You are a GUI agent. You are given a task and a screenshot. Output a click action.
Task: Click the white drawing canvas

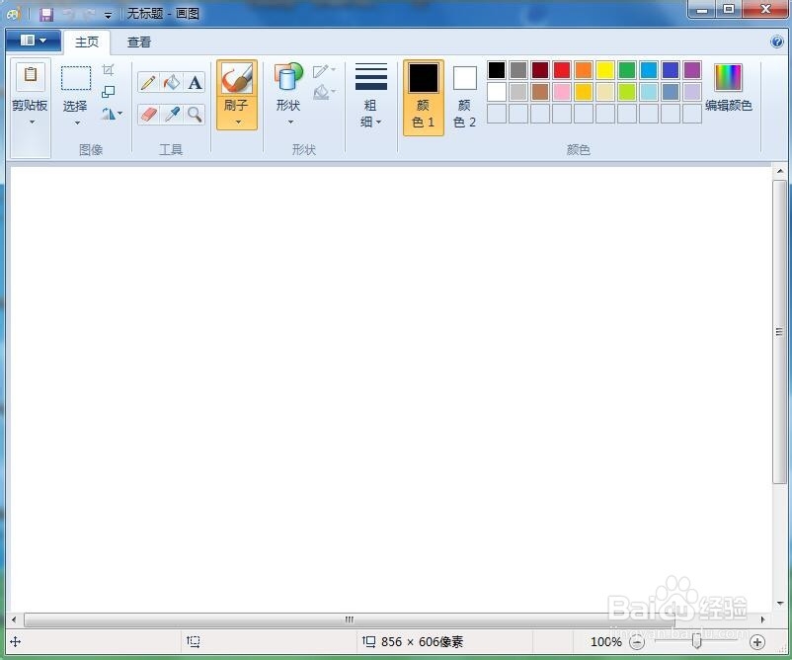point(390,389)
